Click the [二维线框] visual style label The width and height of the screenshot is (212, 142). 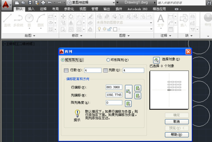click(26, 44)
